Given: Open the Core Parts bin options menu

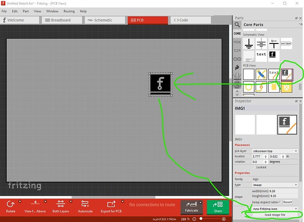Looking at the screenshot, I should [300, 24].
